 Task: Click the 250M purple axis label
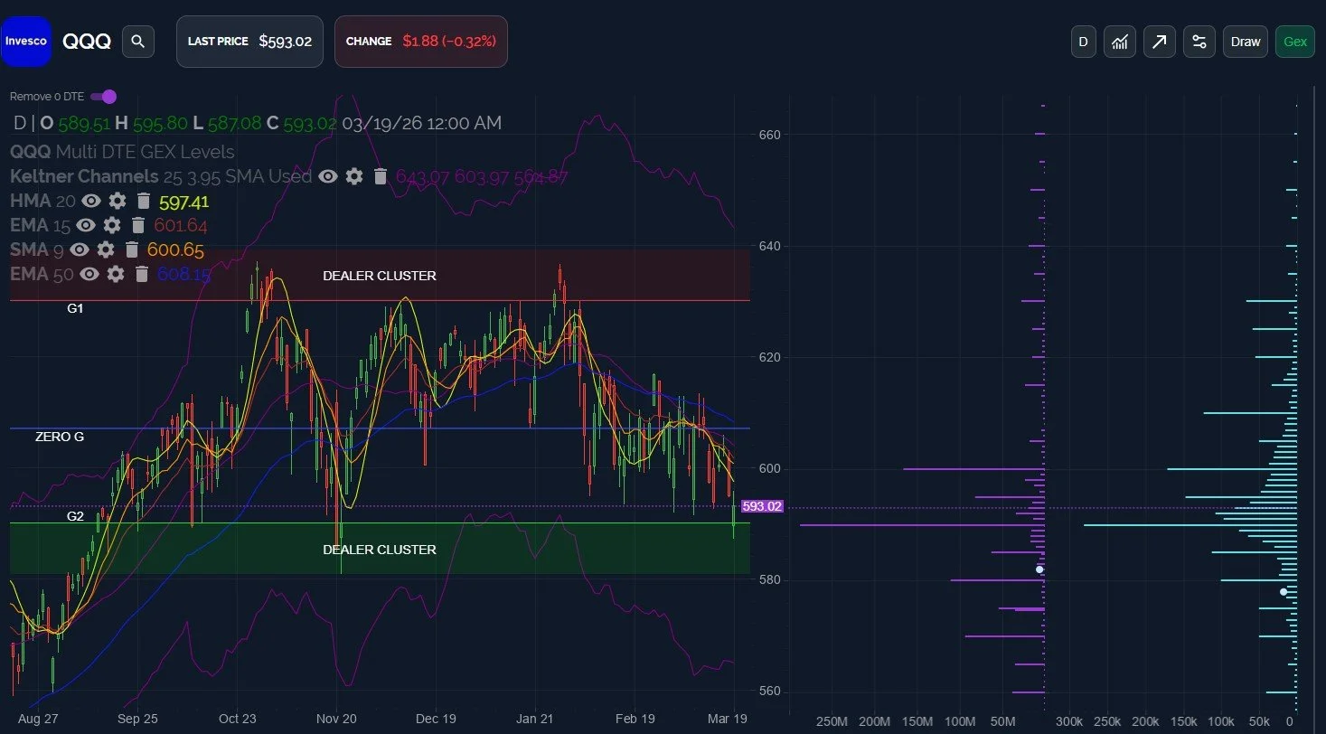click(x=832, y=722)
